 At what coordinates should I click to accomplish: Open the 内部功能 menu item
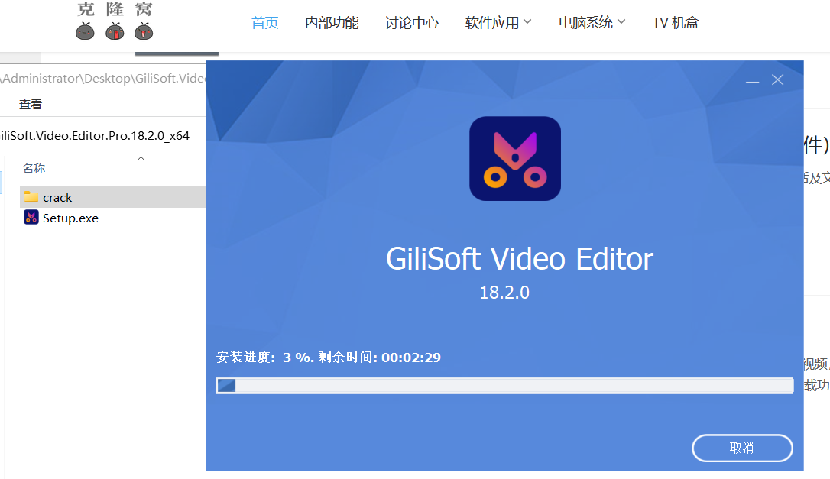(332, 23)
